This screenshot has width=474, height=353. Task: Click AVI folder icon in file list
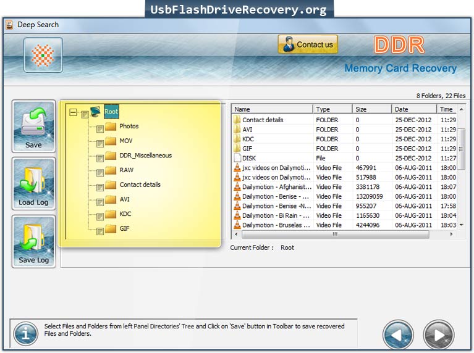(x=237, y=129)
